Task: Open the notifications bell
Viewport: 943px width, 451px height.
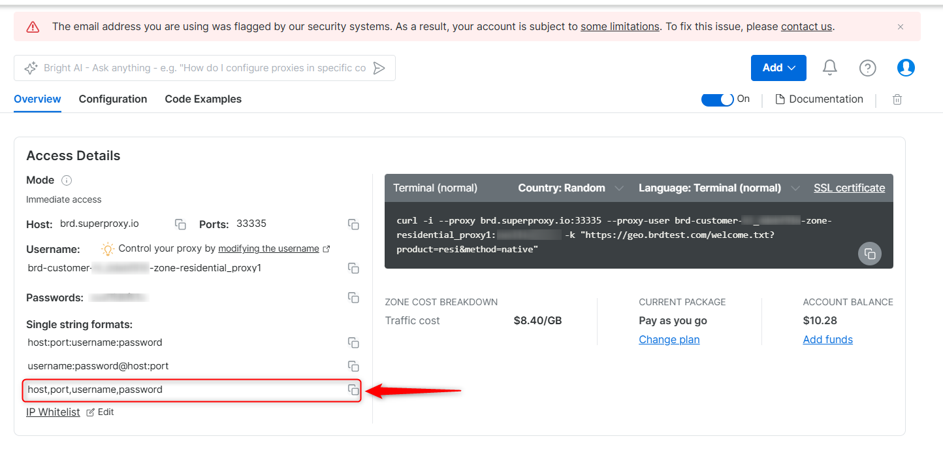Action: [830, 67]
